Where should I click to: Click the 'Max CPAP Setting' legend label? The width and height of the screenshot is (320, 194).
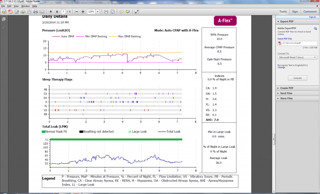[x=129, y=36]
